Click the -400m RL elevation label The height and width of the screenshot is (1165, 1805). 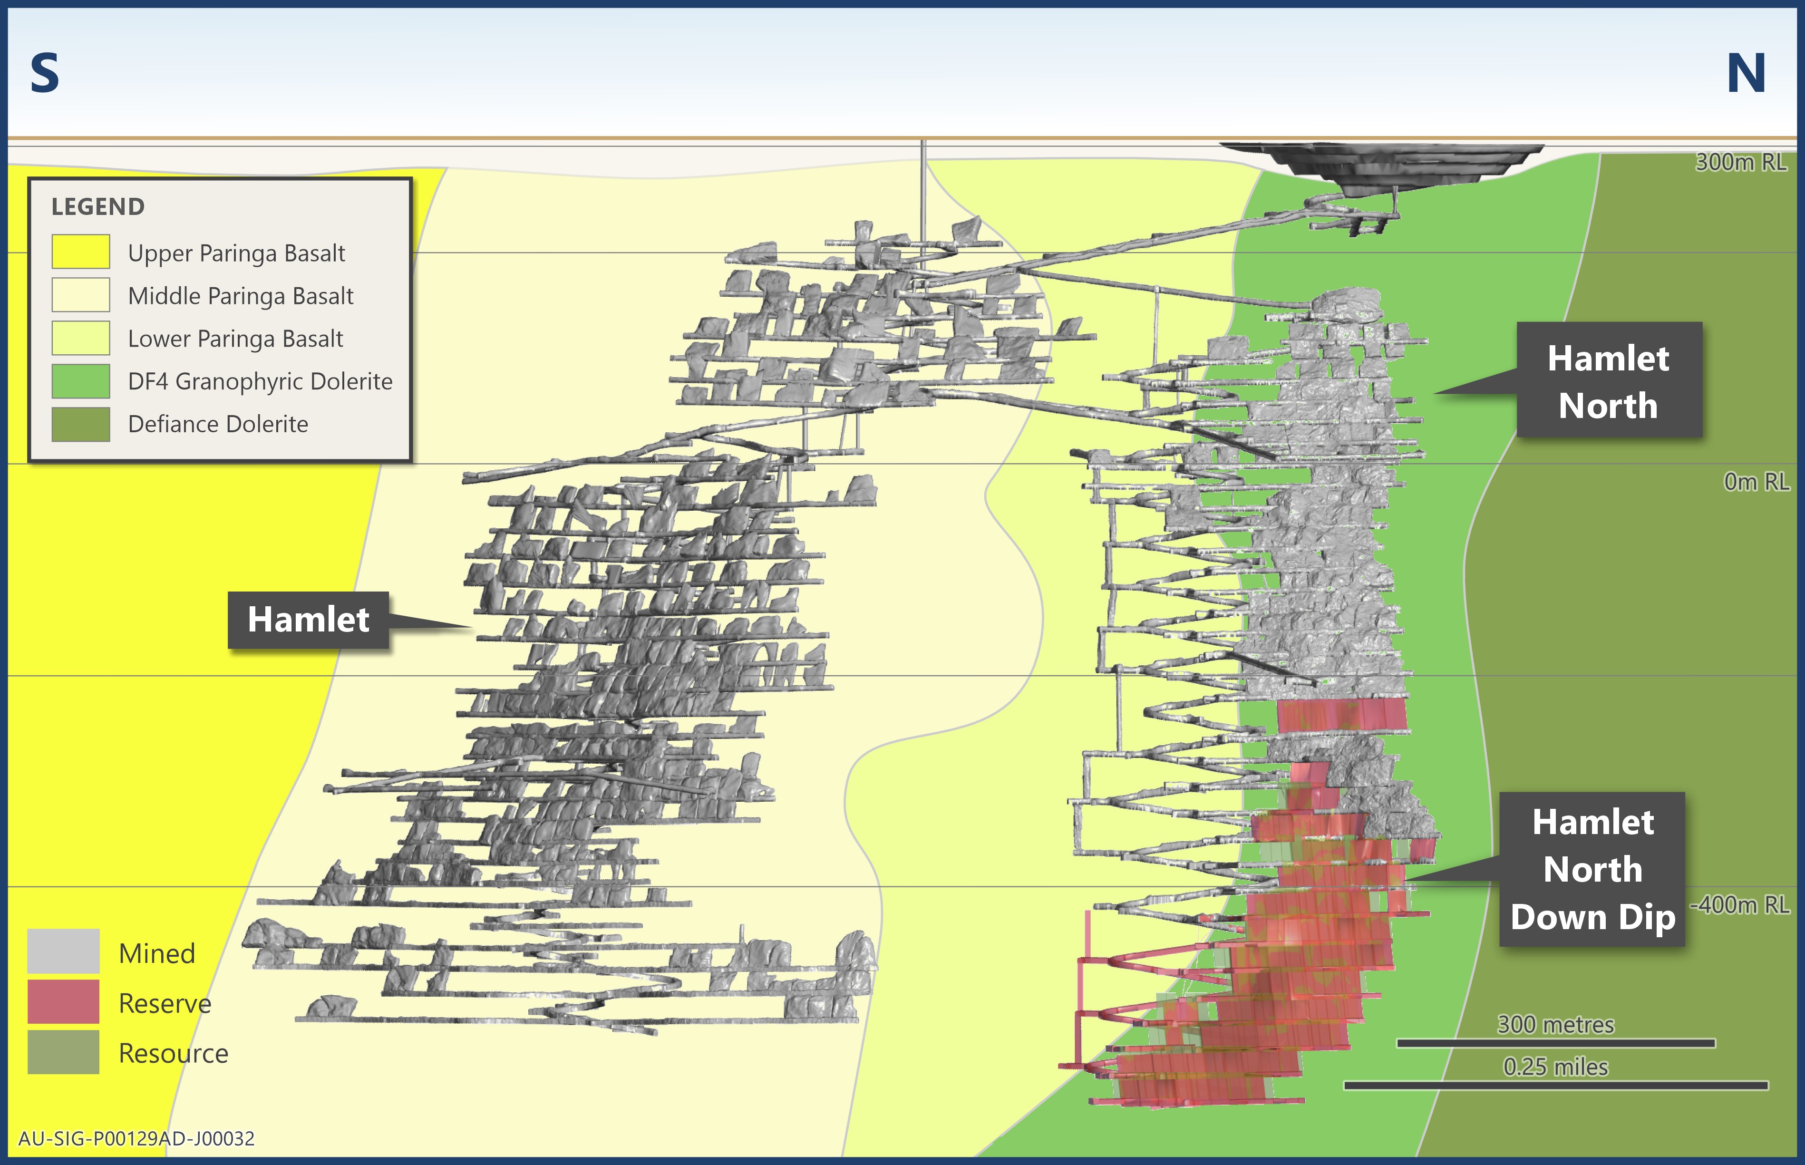click(1740, 905)
